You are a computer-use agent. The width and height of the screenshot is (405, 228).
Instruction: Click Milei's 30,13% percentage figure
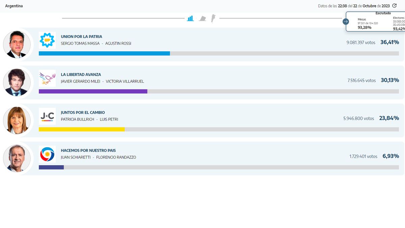point(390,80)
